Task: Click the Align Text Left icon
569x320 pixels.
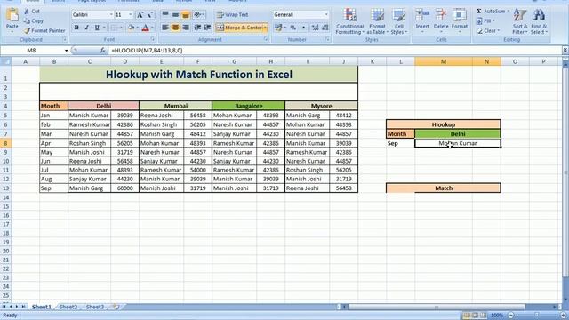Action: [165, 28]
